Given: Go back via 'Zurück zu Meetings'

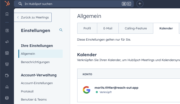Looking at the screenshot, I should tap(33, 17).
